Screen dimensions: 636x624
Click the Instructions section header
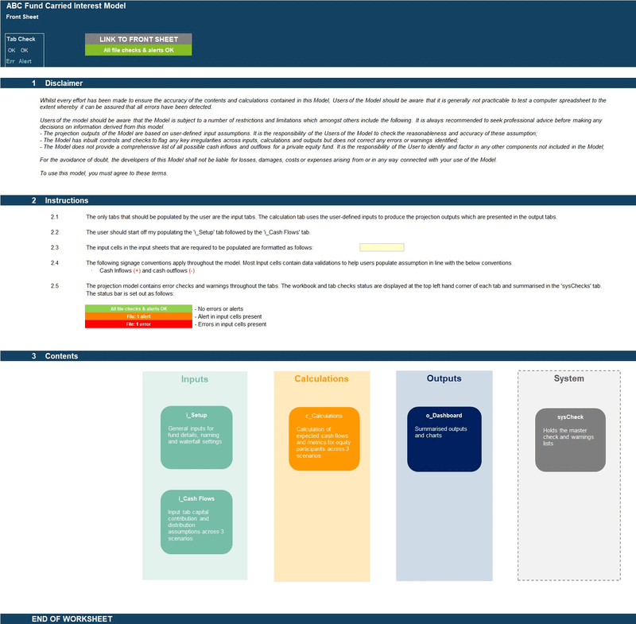66,200
